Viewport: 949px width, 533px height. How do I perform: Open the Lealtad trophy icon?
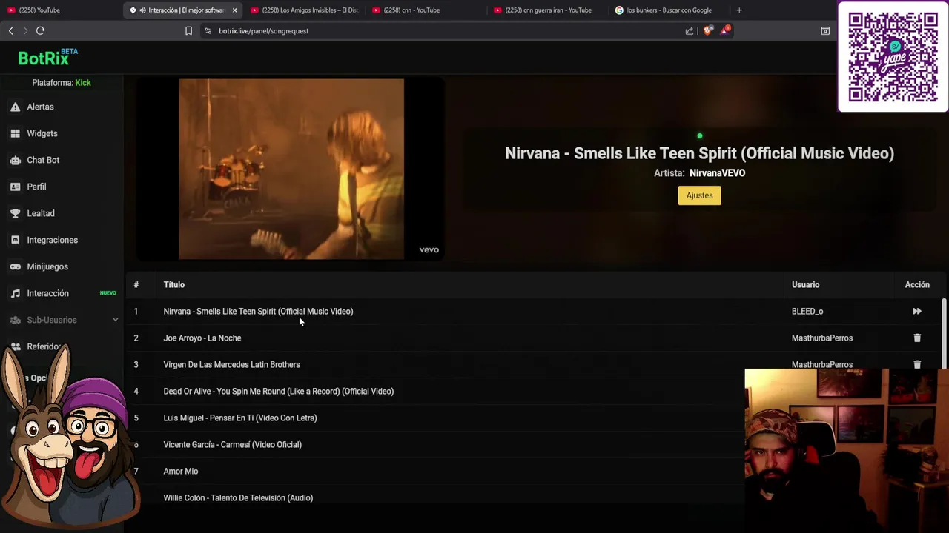[15, 213]
